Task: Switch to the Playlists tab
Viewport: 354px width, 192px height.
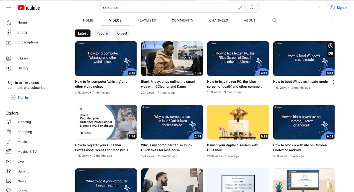Action: [147, 20]
